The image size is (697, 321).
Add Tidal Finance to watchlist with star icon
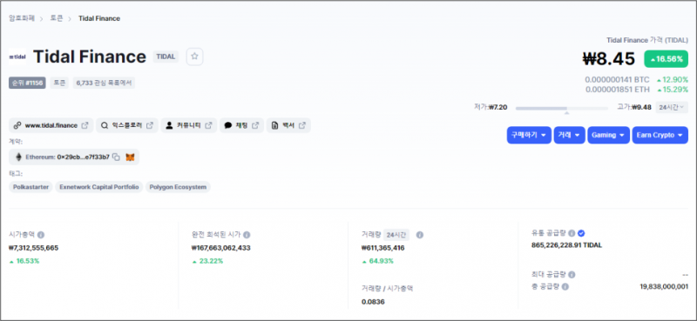click(194, 57)
